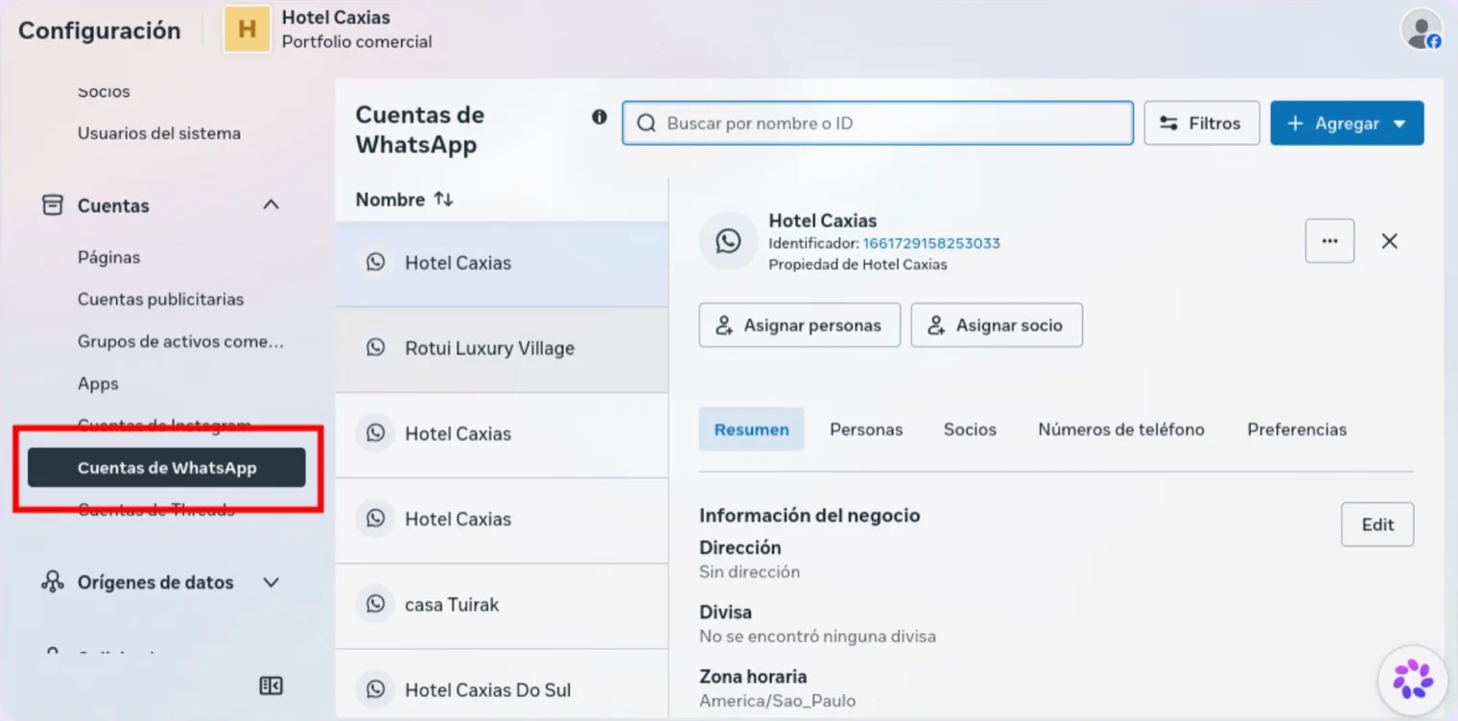Click the Orígenes de datos section icon
Image resolution: width=1458 pixels, height=721 pixels.
[x=53, y=582]
